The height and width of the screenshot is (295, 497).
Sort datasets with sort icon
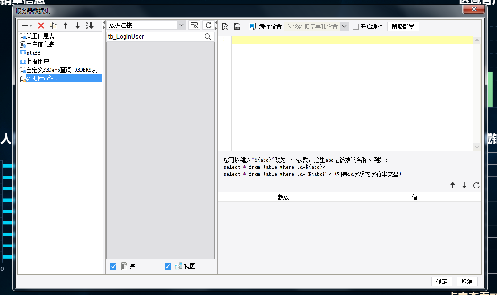pos(90,25)
